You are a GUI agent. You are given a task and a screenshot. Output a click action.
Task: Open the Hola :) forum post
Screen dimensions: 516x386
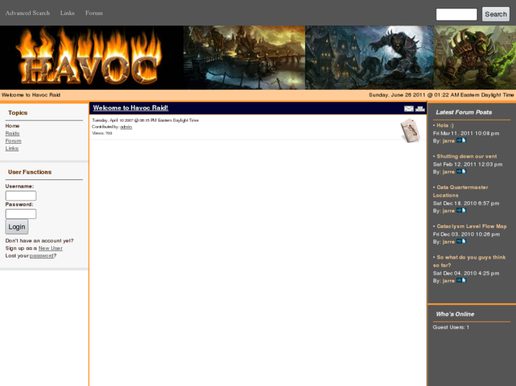(445, 125)
